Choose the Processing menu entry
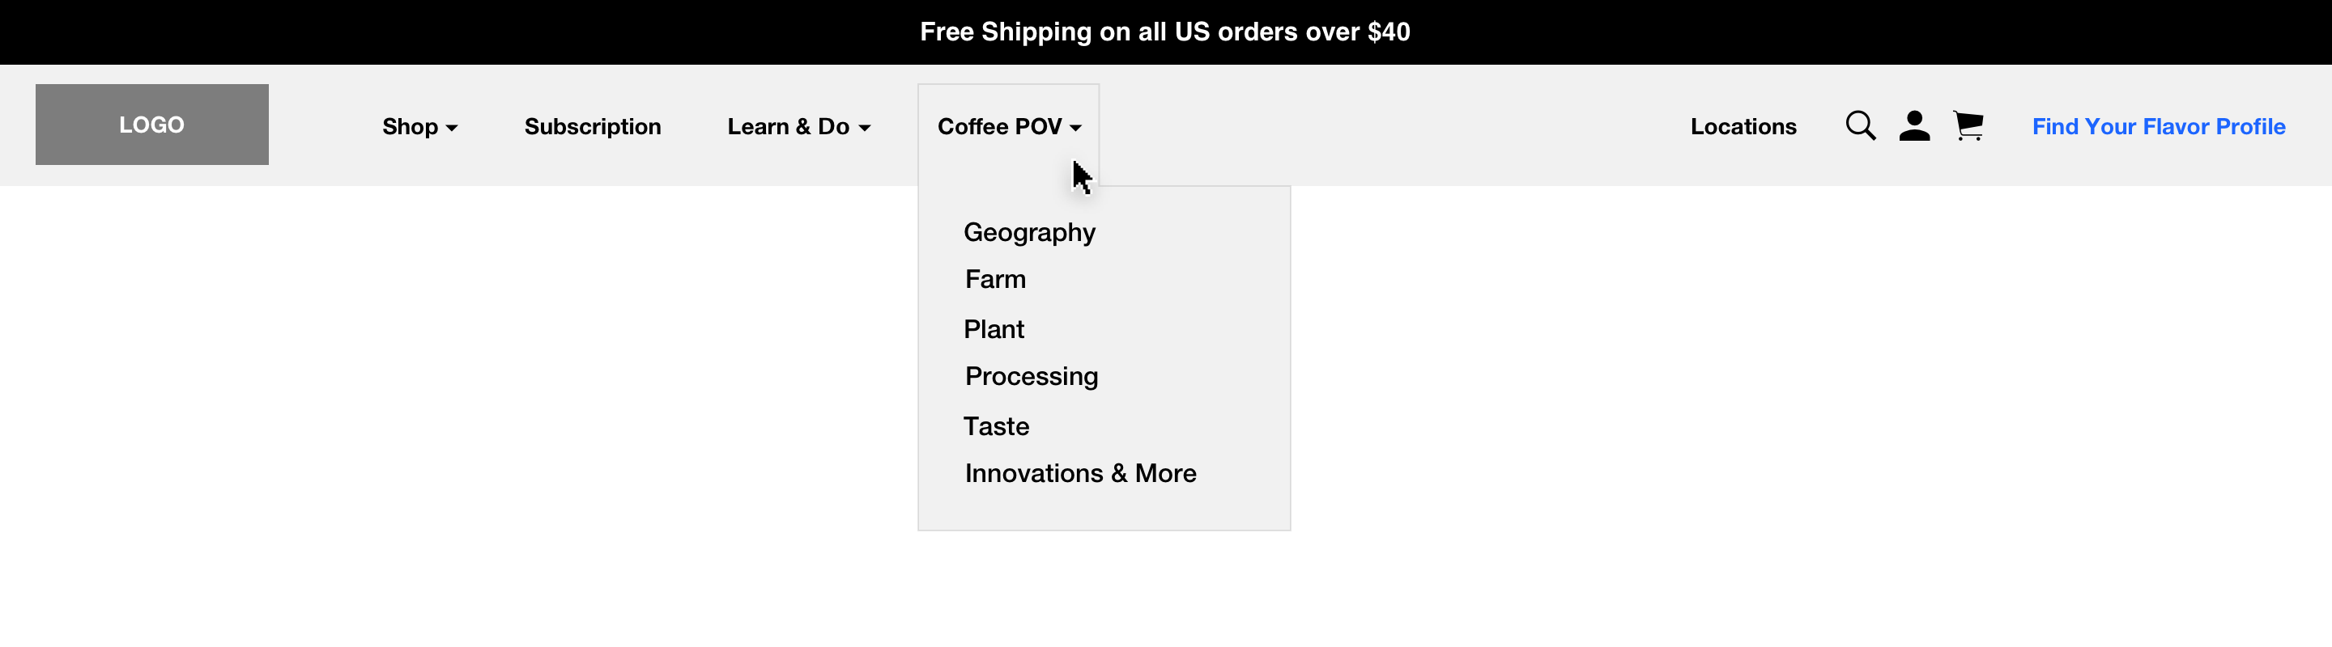This screenshot has width=2332, height=647. (1031, 377)
